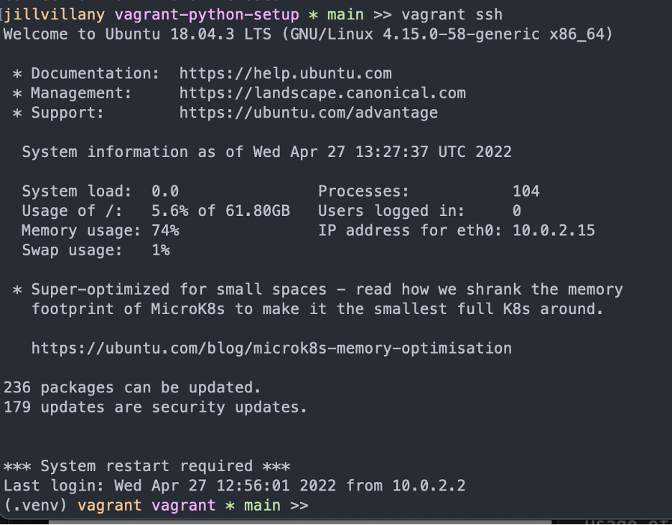Click the "System information as of" timestamp line
Image resolution: width=672 pixels, height=525 pixels.
(266, 152)
